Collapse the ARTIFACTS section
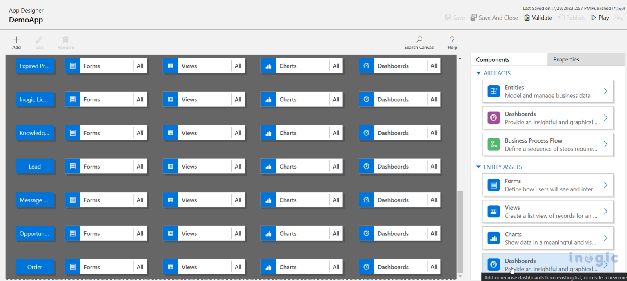 click(x=479, y=73)
